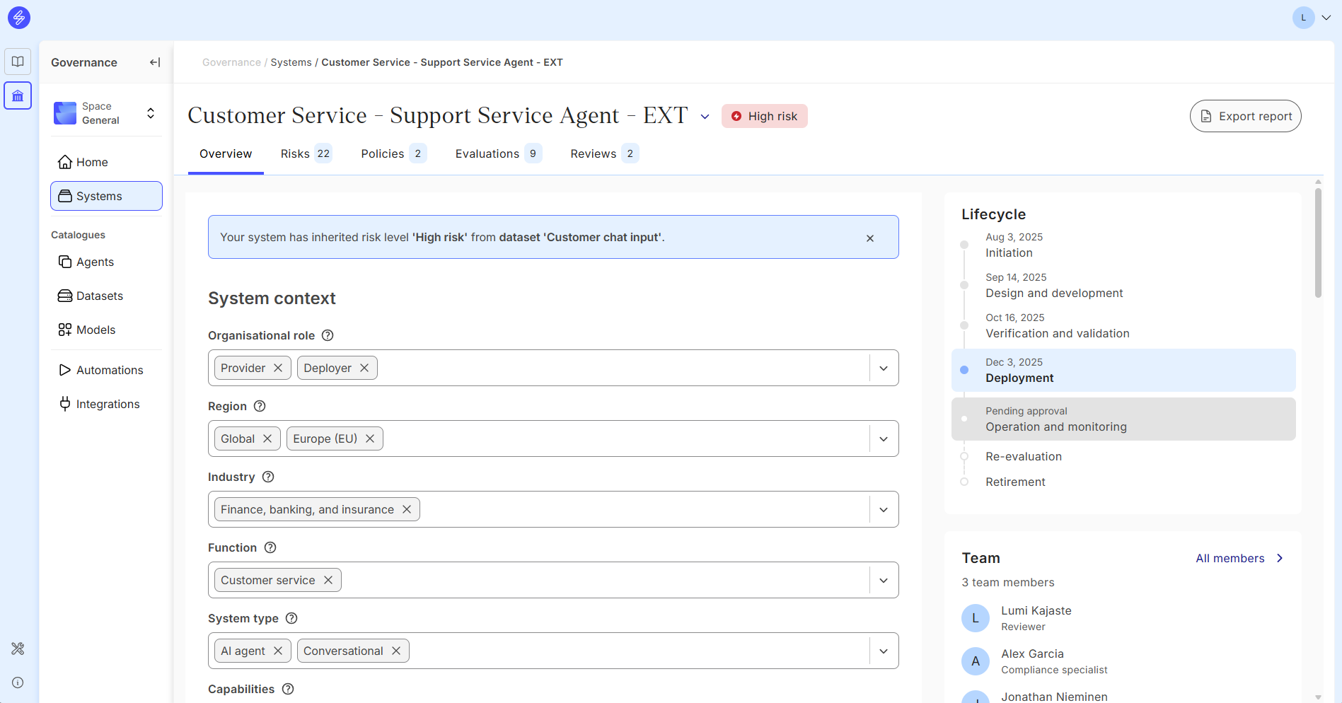The image size is (1342, 703).
Task: Dismiss the inherited risk level banner
Action: pos(870,238)
